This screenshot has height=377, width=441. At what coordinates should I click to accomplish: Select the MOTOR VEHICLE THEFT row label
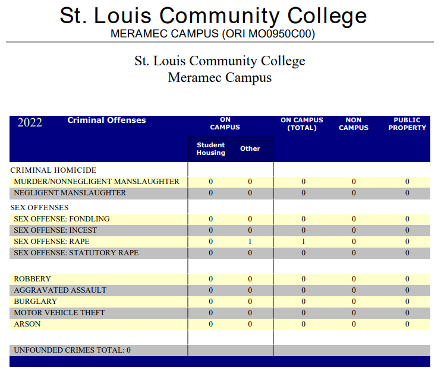click(x=59, y=313)
